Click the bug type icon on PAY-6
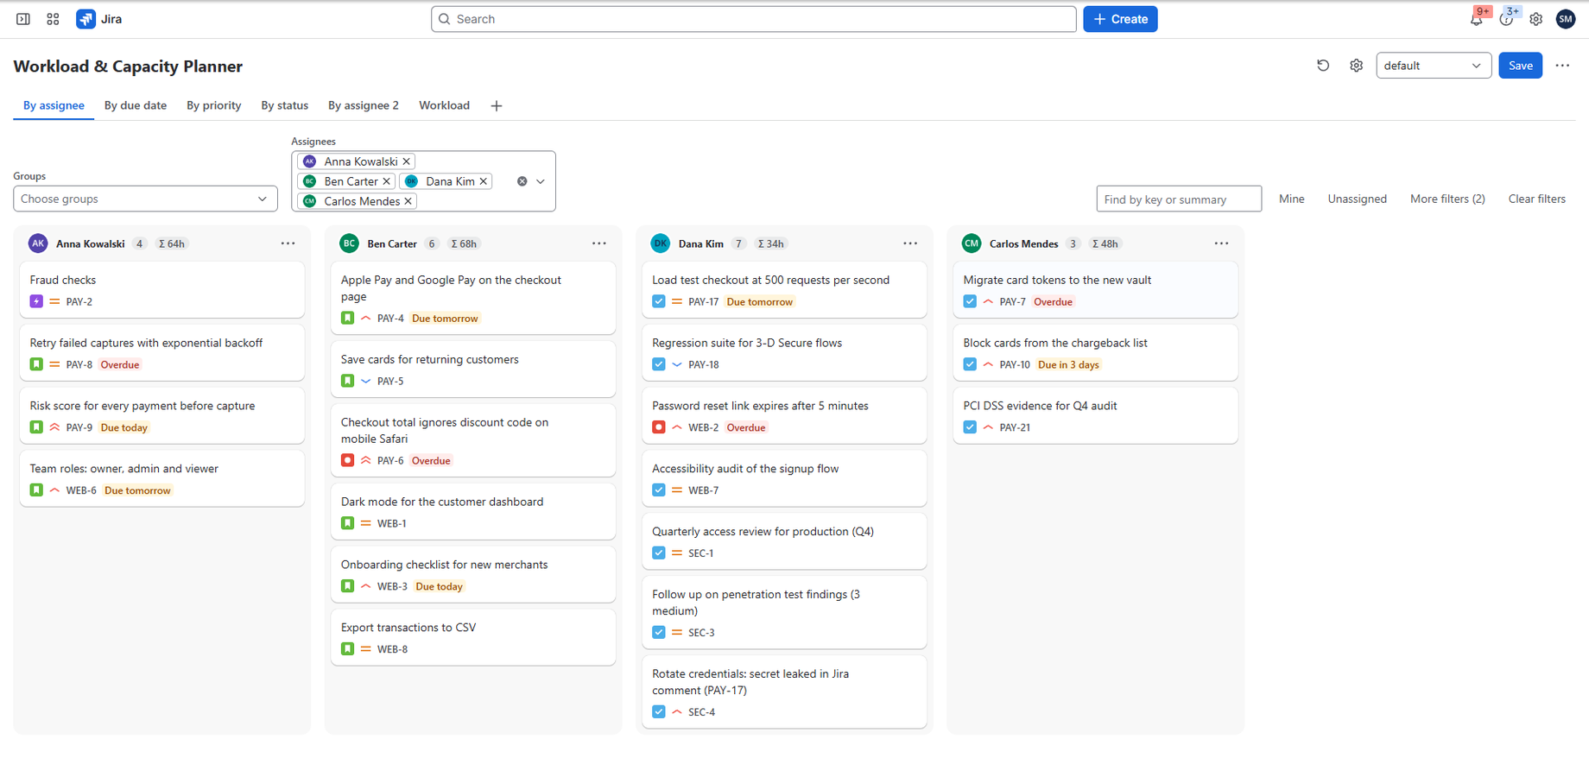The image size is (1589, 777). pos(347,460)
